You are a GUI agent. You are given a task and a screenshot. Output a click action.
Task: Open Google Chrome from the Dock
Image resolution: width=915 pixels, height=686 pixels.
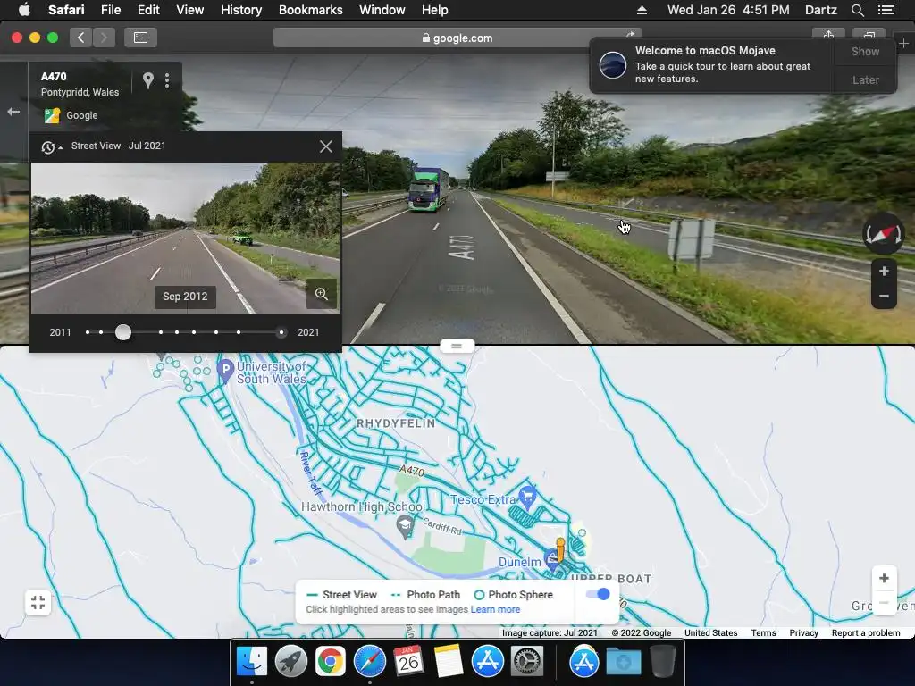[x=331, y=661]
